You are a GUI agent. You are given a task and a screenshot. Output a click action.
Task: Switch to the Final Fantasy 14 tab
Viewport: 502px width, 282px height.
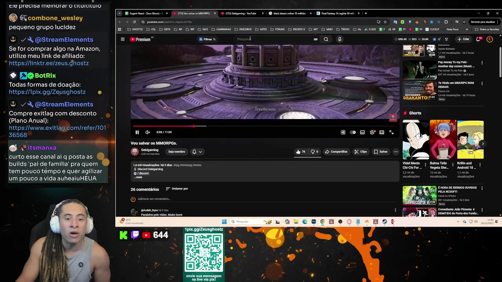pos(338,13)
